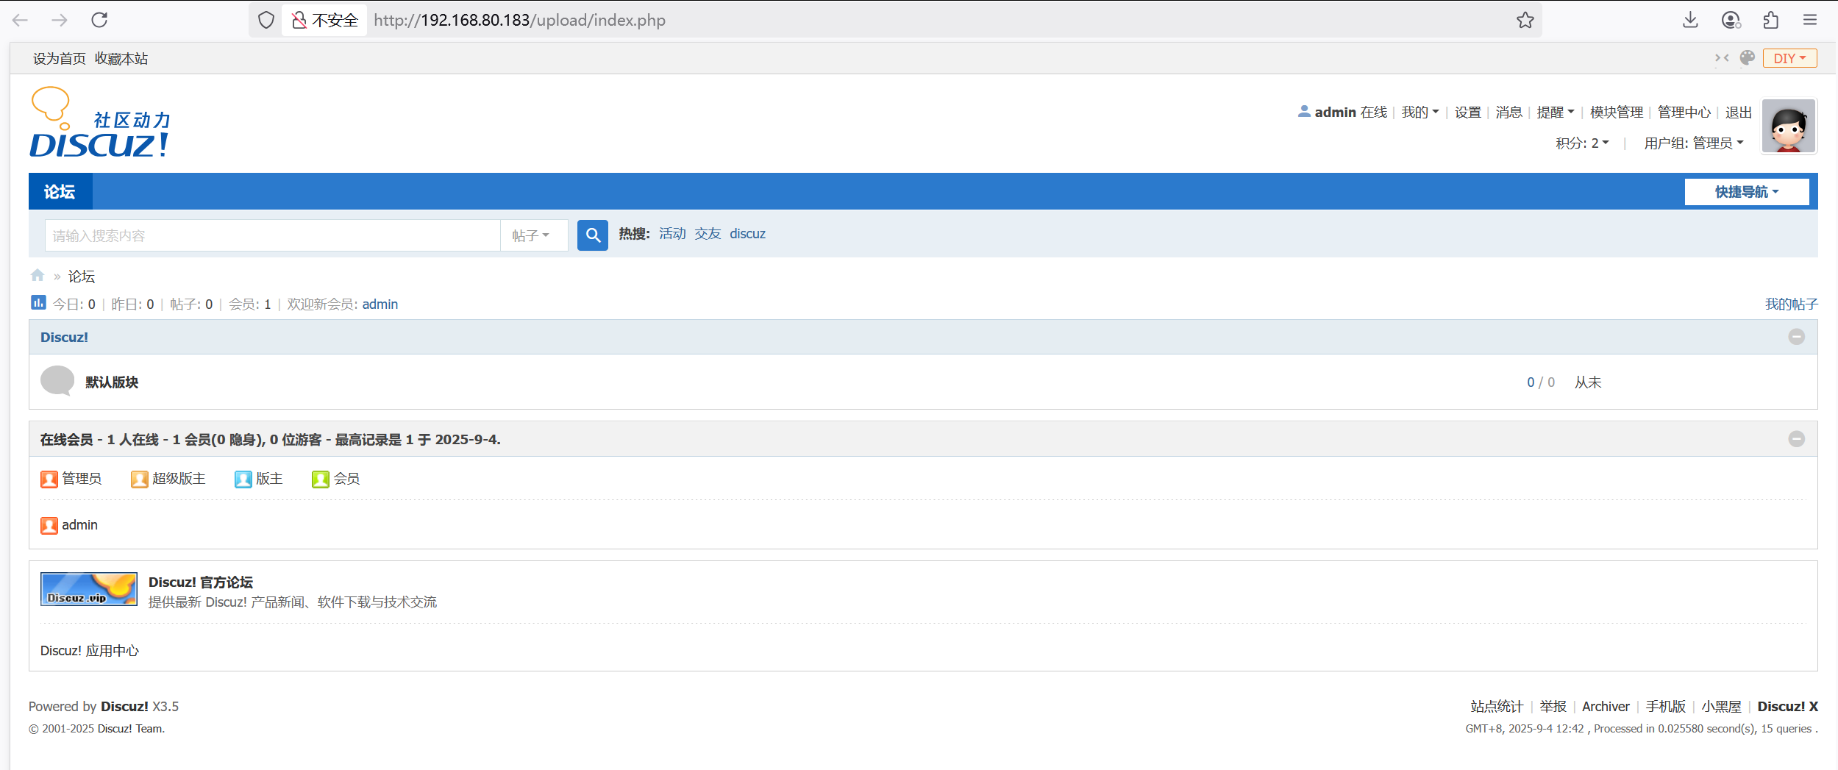Open Discuz! 官方论坛 link
1838x770 pixels.
point(201,582)
